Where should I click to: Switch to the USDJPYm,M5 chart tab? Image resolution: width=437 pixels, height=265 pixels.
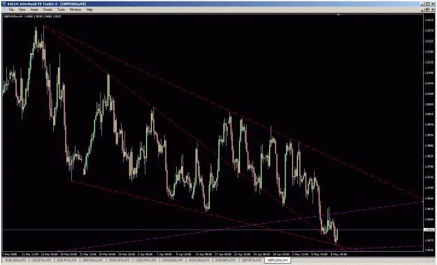[x=41, y=260]
